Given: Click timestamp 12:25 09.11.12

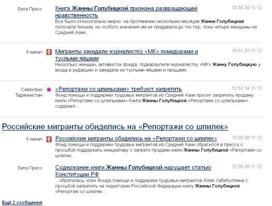Looking at the screenshot, I should tap(247, 167).
